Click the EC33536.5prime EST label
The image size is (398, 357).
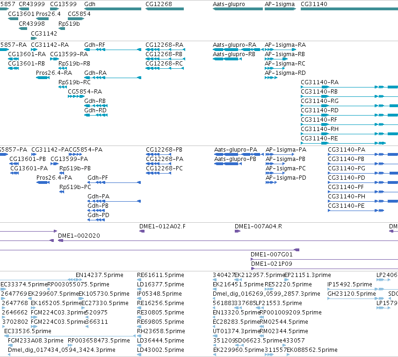click(28, 331)
